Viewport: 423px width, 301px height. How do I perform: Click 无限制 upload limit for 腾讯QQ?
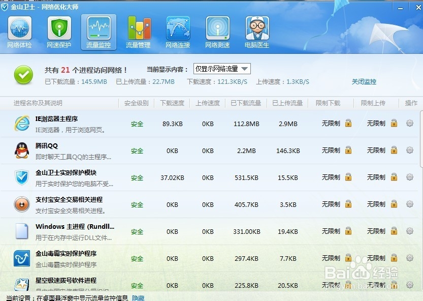[x=376, y=150]
